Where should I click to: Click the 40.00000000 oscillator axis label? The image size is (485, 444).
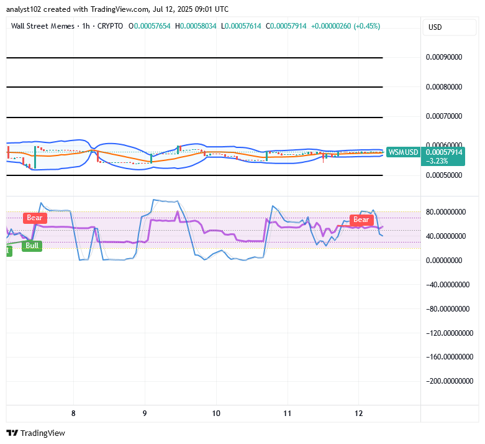[446, 236]
